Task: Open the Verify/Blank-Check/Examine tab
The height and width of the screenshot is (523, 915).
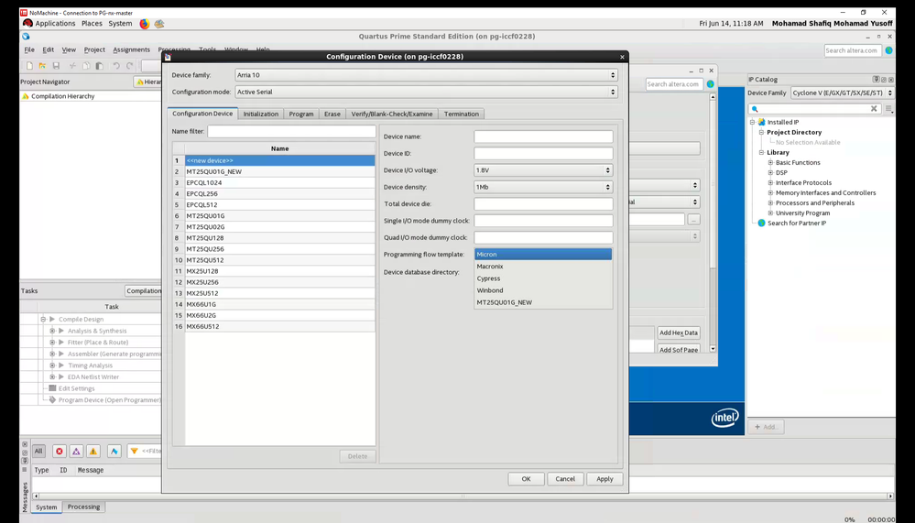Action: pos(392,114)
